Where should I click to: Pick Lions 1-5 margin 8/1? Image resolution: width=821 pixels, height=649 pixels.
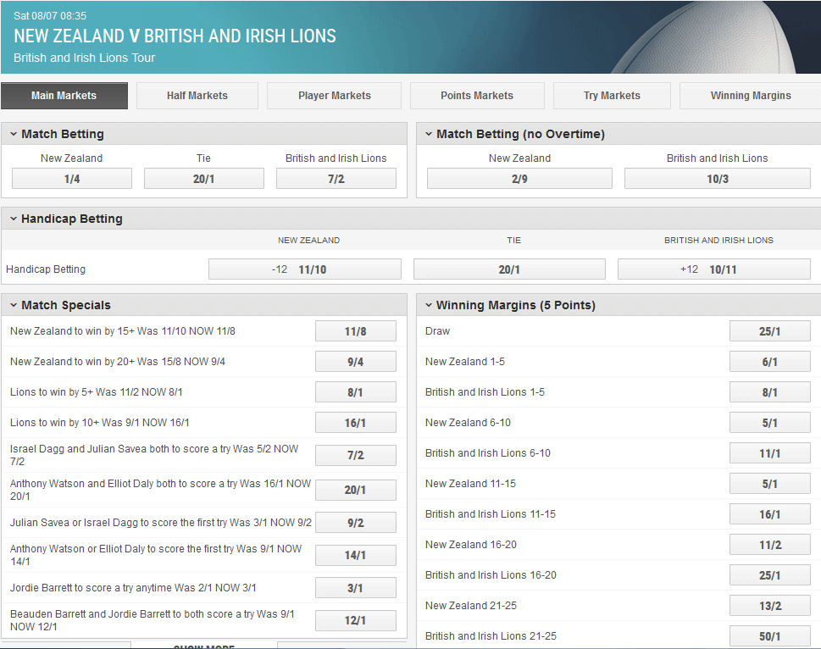(769, 392)
